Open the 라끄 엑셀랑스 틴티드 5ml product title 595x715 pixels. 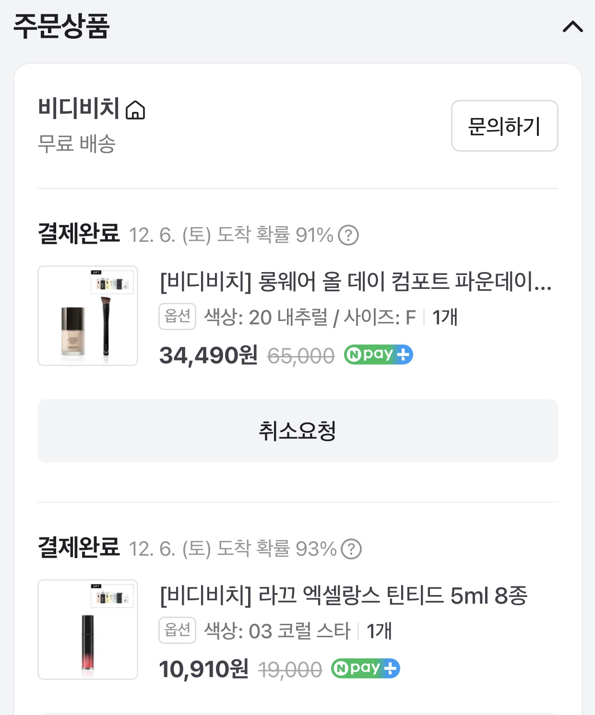coord(343,595)
